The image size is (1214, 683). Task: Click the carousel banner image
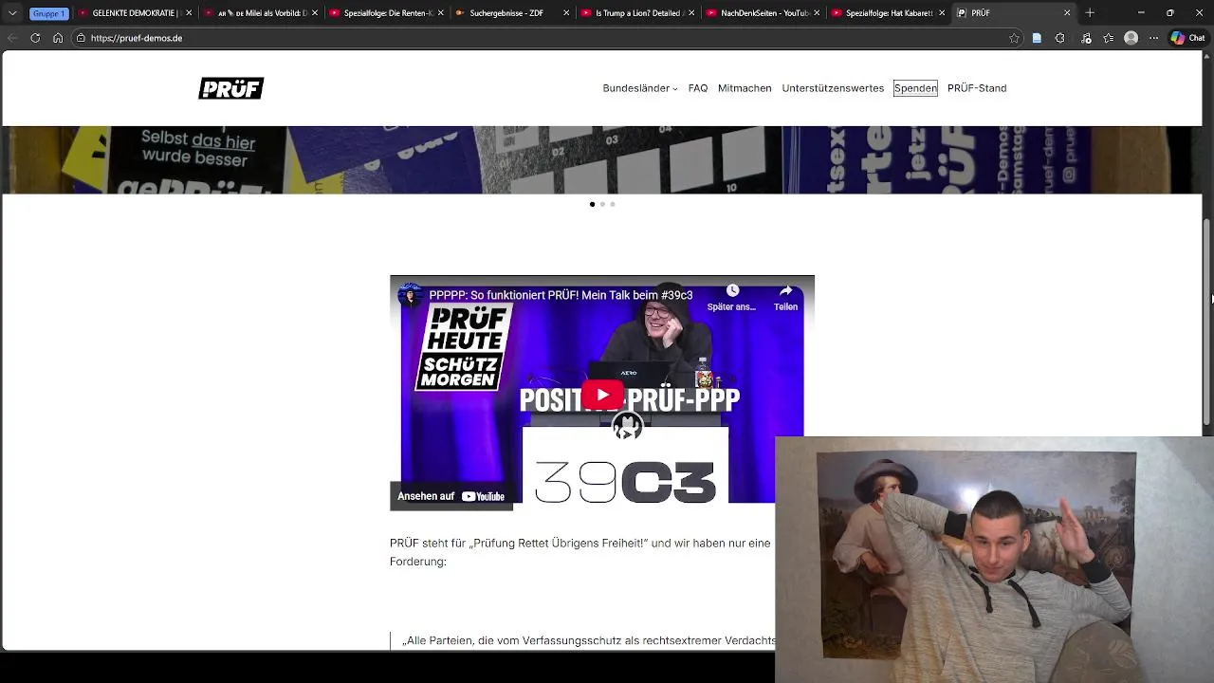pos(602,159)
